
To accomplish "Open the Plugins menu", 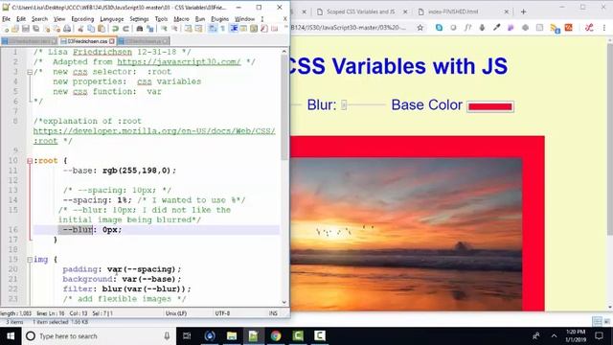I will coord(219,19).
